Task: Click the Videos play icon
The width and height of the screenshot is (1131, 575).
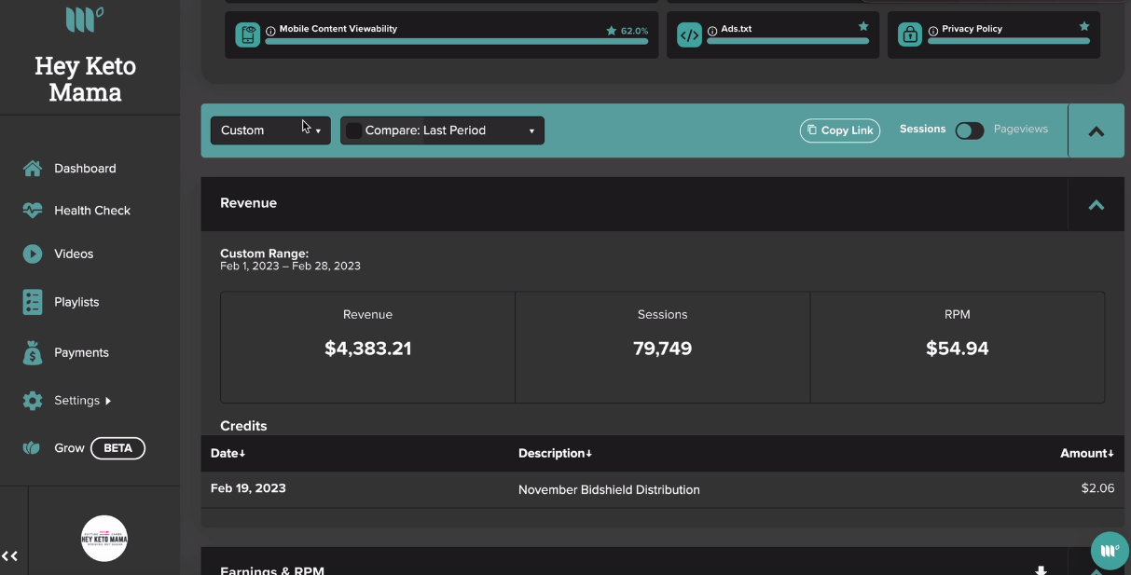Action: (33, 253)
